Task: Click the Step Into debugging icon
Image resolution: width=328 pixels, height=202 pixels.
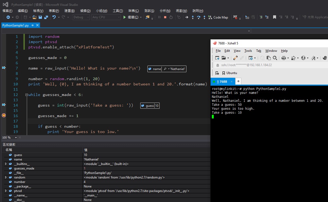Action: (193, 17)
